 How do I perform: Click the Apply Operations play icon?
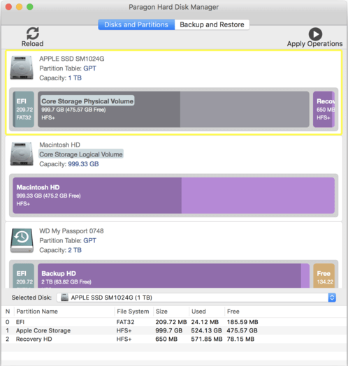click(315, 34)
